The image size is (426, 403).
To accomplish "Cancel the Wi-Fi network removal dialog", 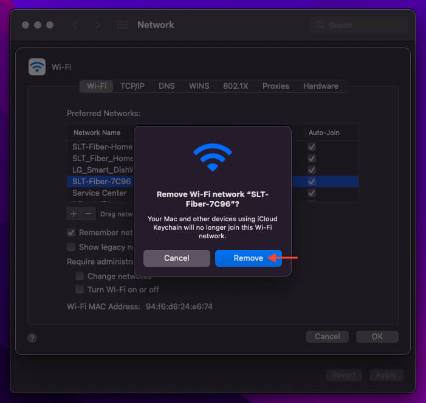I will pos(177,258).
